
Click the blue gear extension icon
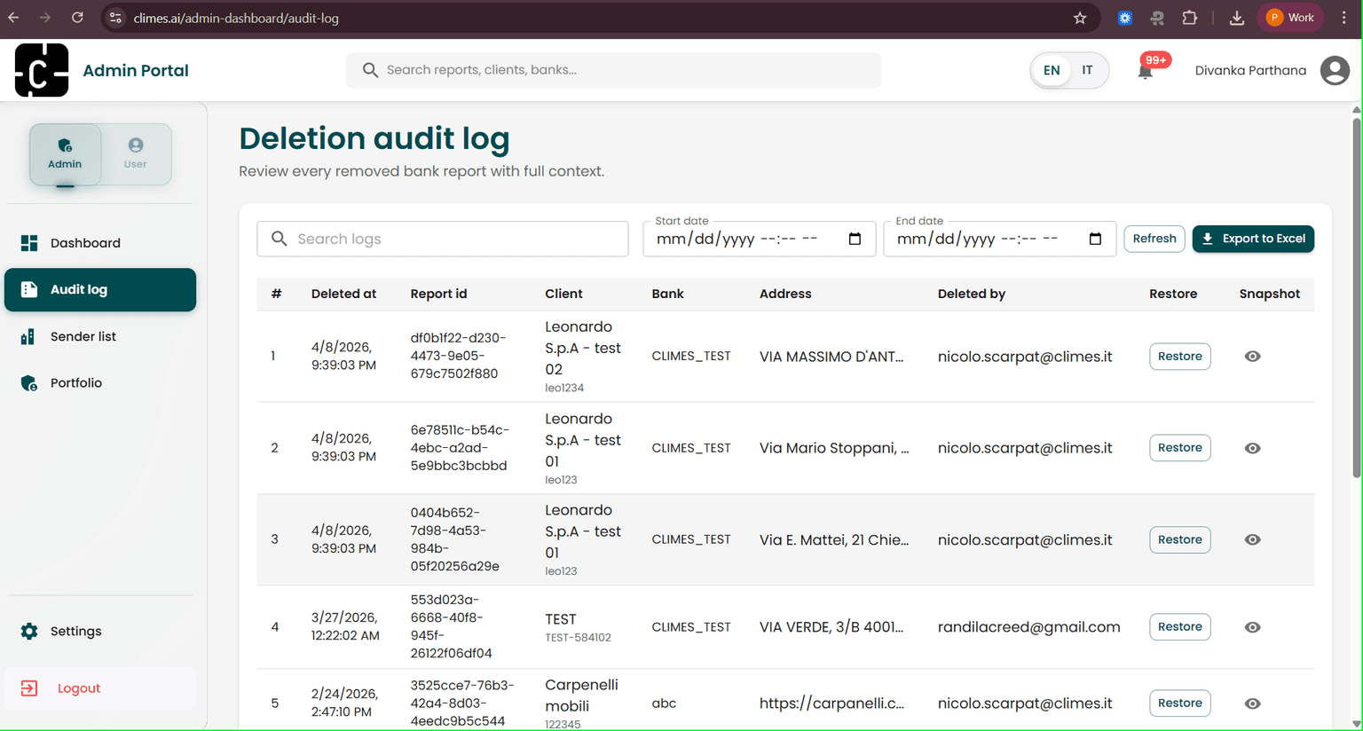tap(1124, 18)
